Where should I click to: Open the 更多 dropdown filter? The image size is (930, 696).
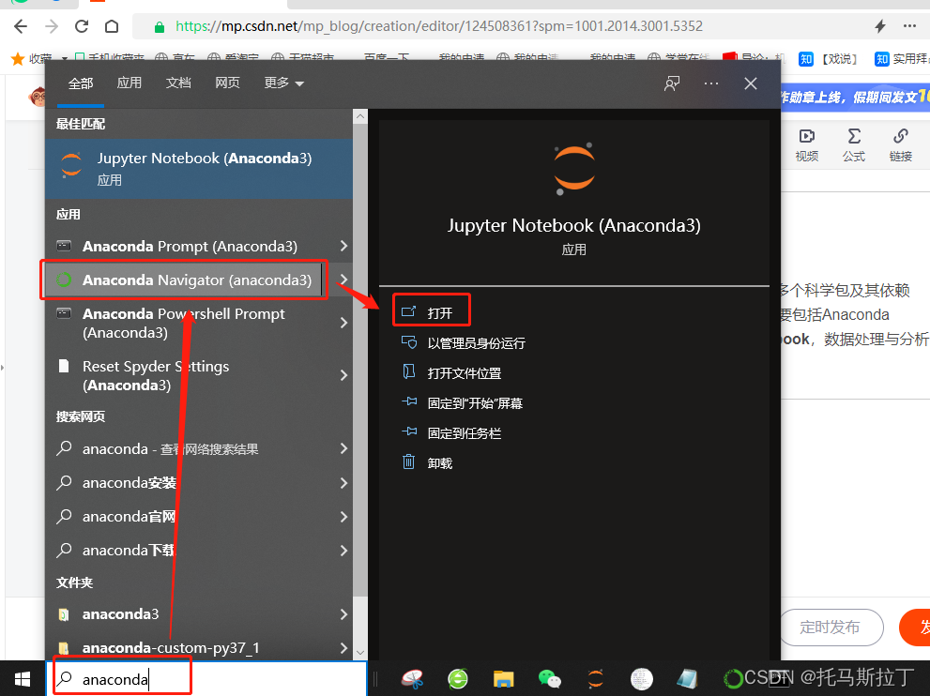click(x=284, y=83)
